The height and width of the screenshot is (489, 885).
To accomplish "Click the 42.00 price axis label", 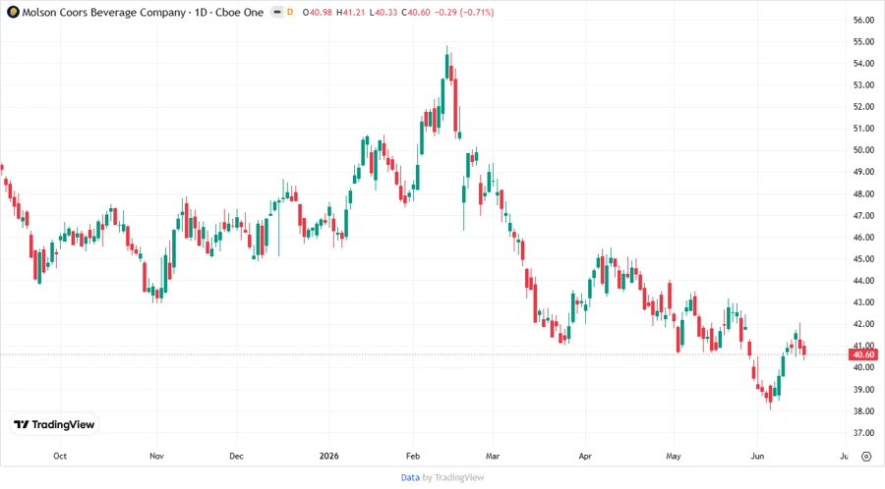I will coord(863,324).
